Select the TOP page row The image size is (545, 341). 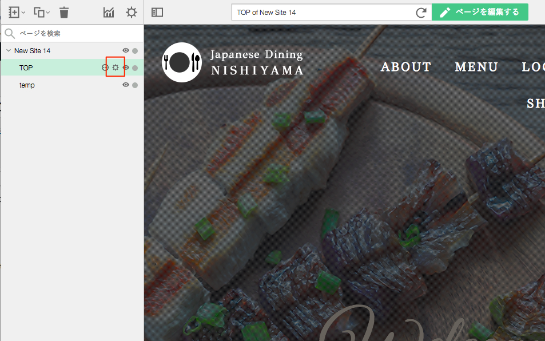pos(73,68)
